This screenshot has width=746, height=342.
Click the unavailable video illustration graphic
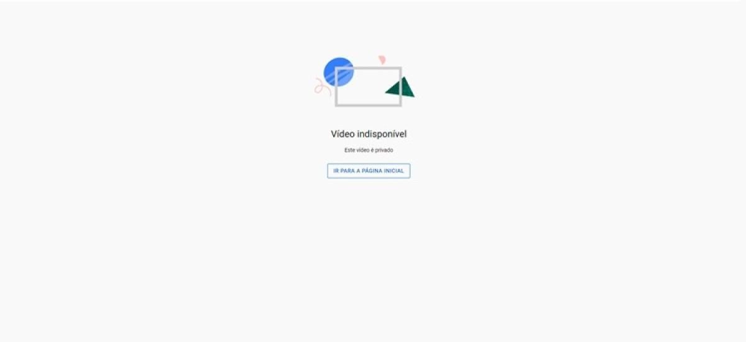tap(365, 81)
